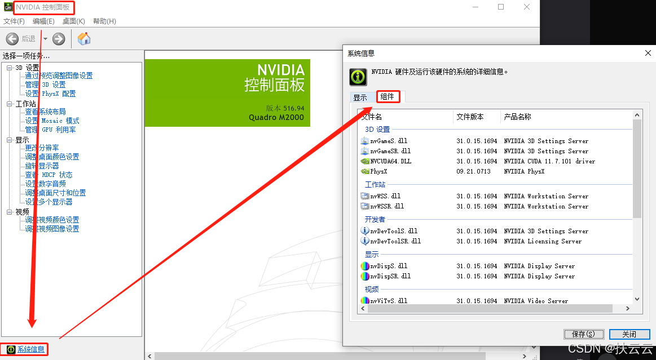
Task: Click the Forward arrow toolbar icon
Action: click(x=59, y=39)
